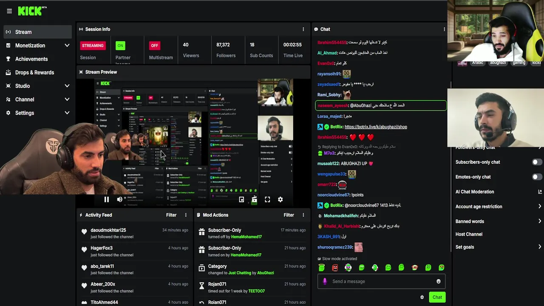Open TEETOO7 moderator link
544x306 pixels.
tap(257, 291)
